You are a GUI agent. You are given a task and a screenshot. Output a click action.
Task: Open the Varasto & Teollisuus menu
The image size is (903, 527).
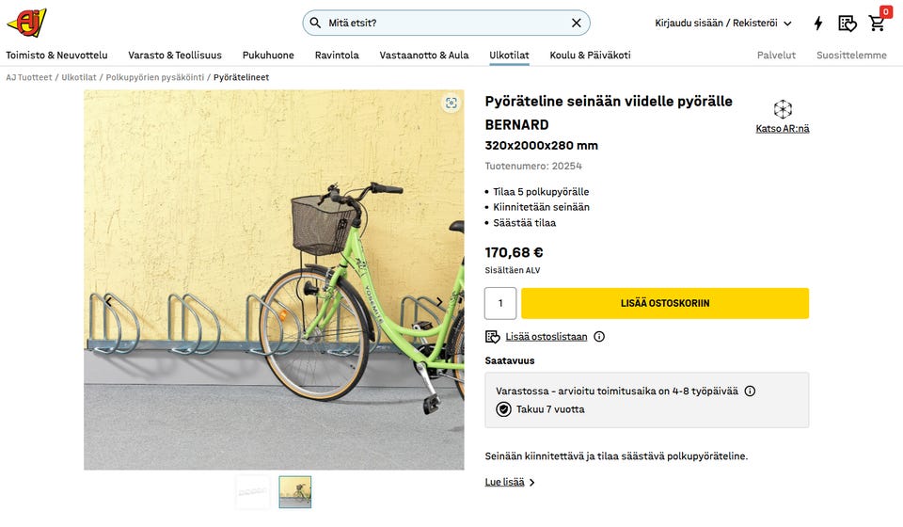point(175,55)
